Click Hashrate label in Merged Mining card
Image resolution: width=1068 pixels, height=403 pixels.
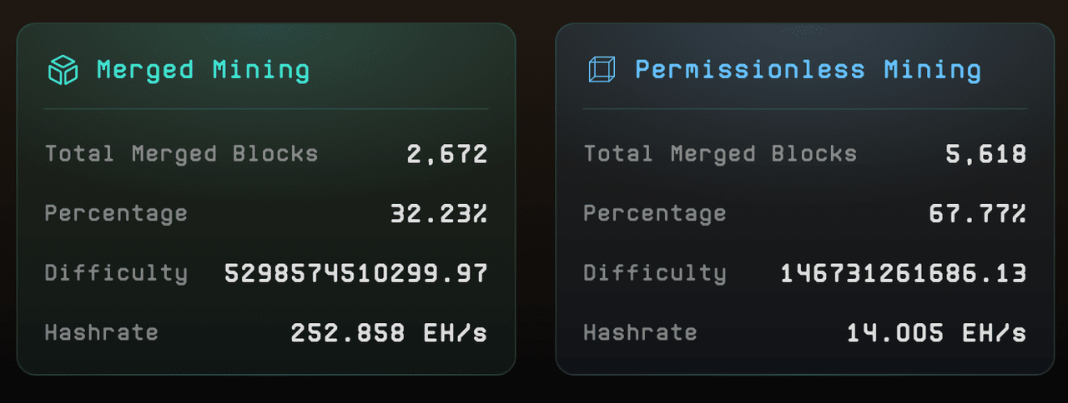click(101, 333)
